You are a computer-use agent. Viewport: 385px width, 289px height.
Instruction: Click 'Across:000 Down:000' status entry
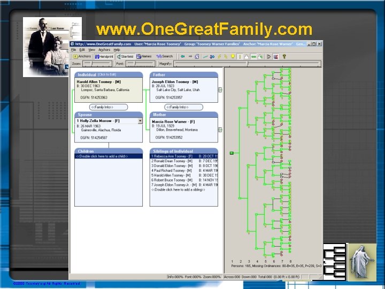(x=241, y=277)
